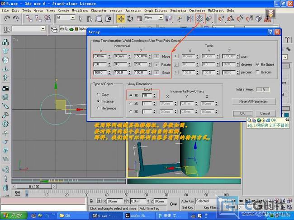The width and height of the screenshot is (294, 220).
Task: Click the Set Keys key icon
Action: click(x=173, y=204)
